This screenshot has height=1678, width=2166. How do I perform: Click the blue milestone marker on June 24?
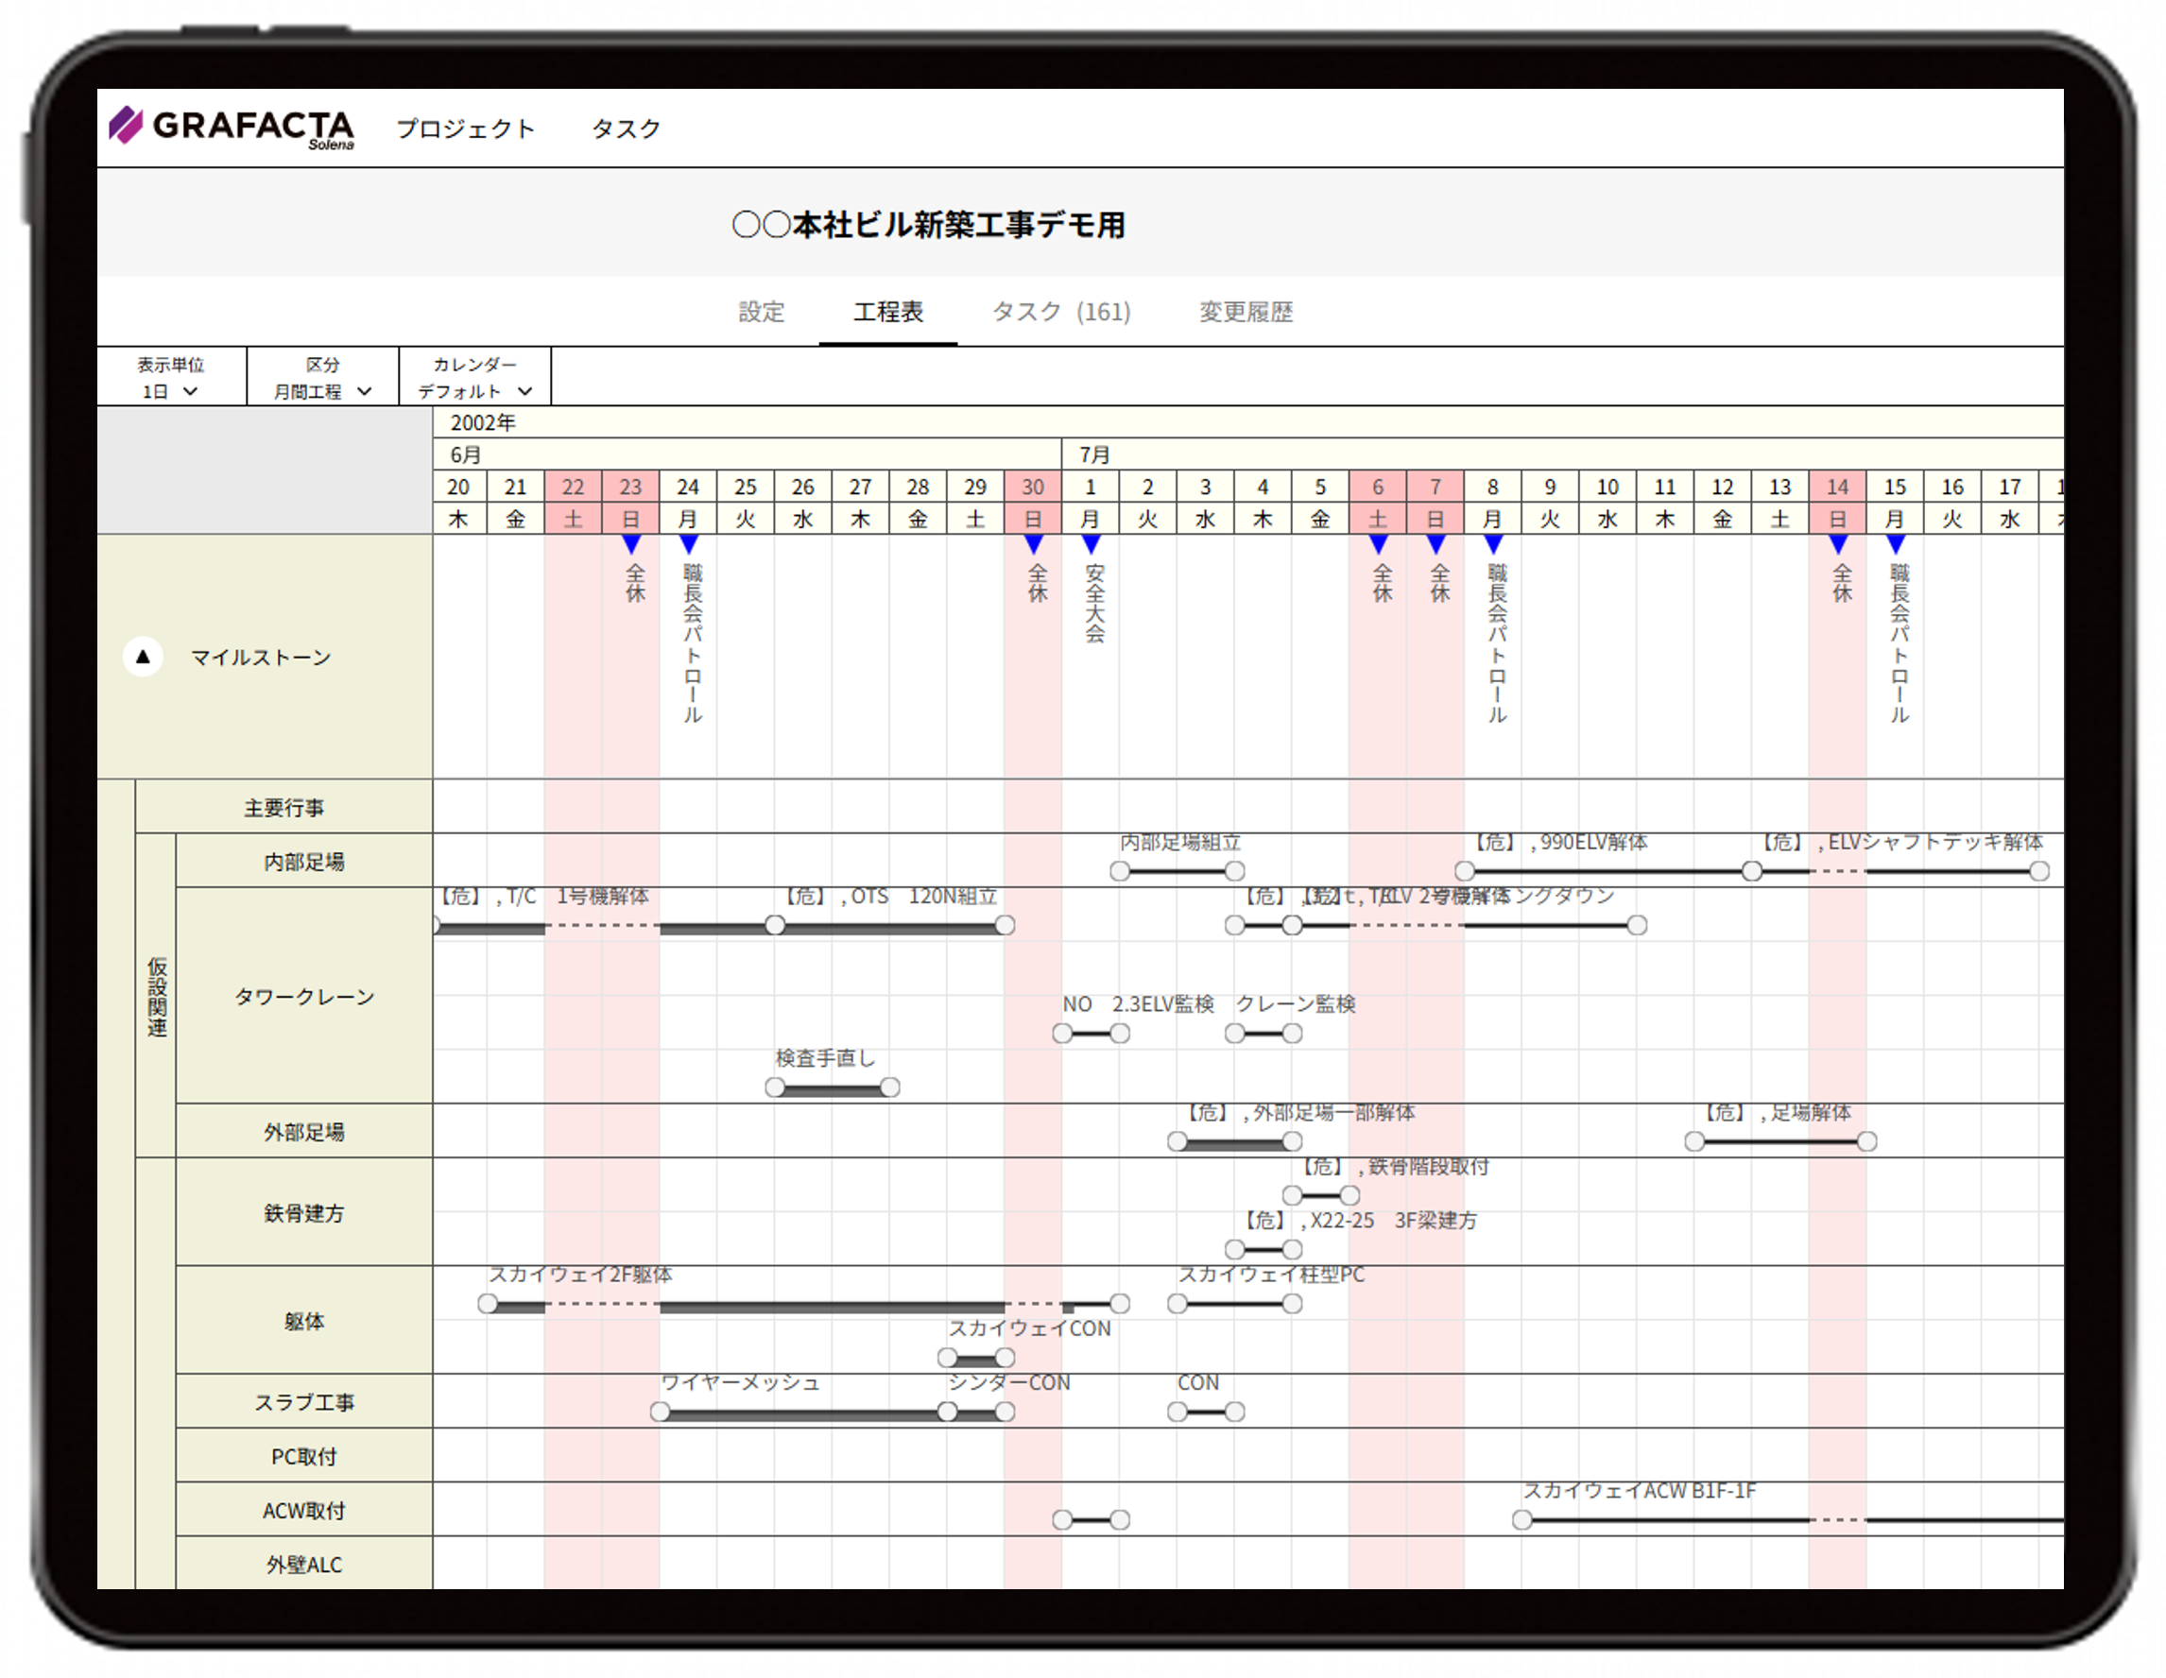click(x=689, y=544)
